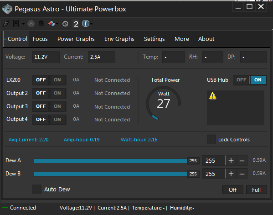Click the RH value field

pos(213,57)
